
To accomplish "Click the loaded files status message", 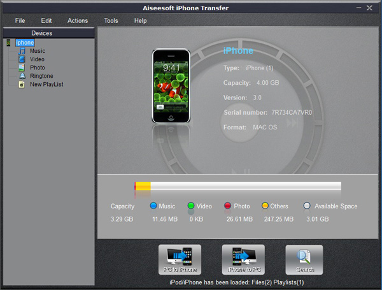I will [x=237, y=282].
